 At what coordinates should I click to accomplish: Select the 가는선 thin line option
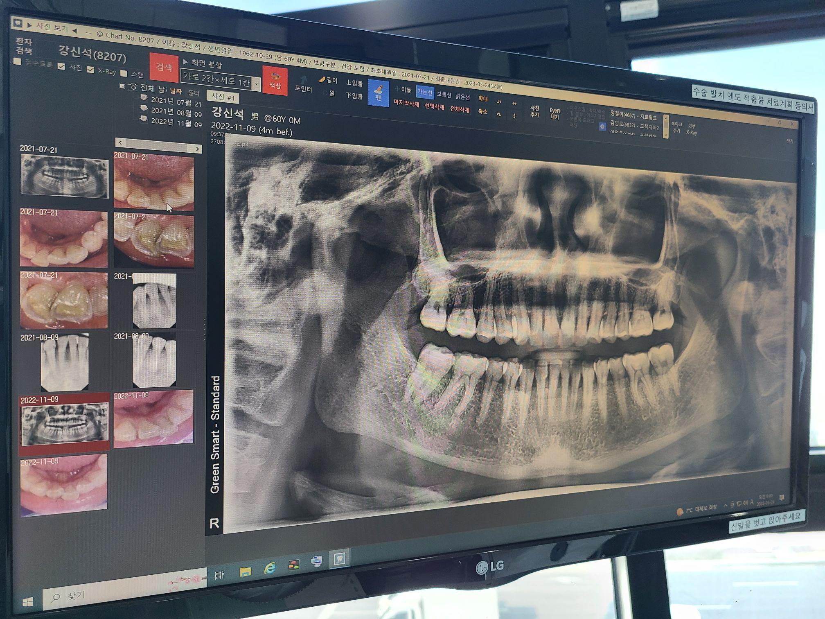coord(425,92)
